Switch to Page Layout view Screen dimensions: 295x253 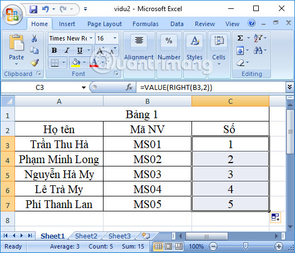pyautogui.click(x=169, y=246)
